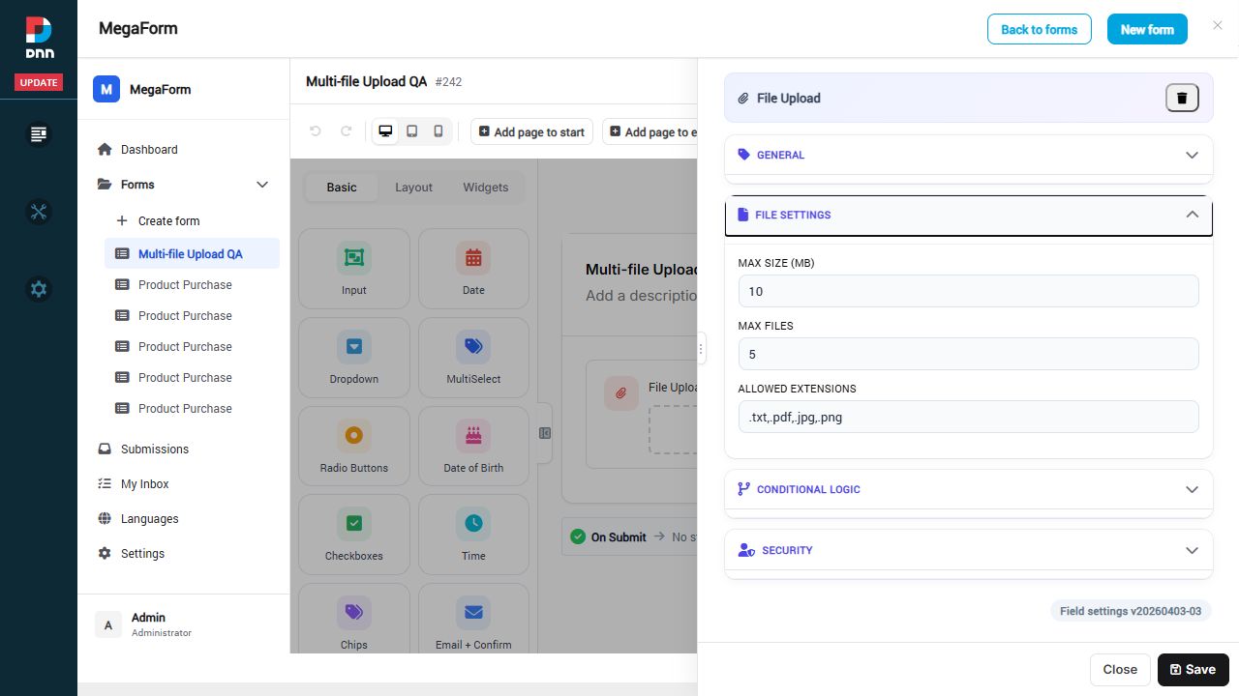The width and height of the screenshot is (1239, 696).
Task: Add a Date field widget
Action: pos(473,269)
